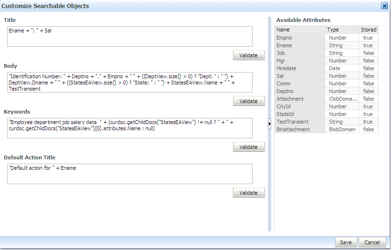
Task: Select the Deptno attribute row
Action: click(326, 91)
